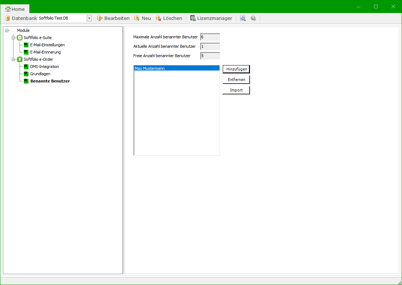Click the Entfernen button
The image size is (402, 285).
tap(236, 80)
